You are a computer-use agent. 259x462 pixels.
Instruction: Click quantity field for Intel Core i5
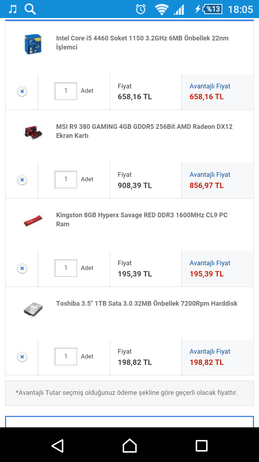tap(65, 91)
